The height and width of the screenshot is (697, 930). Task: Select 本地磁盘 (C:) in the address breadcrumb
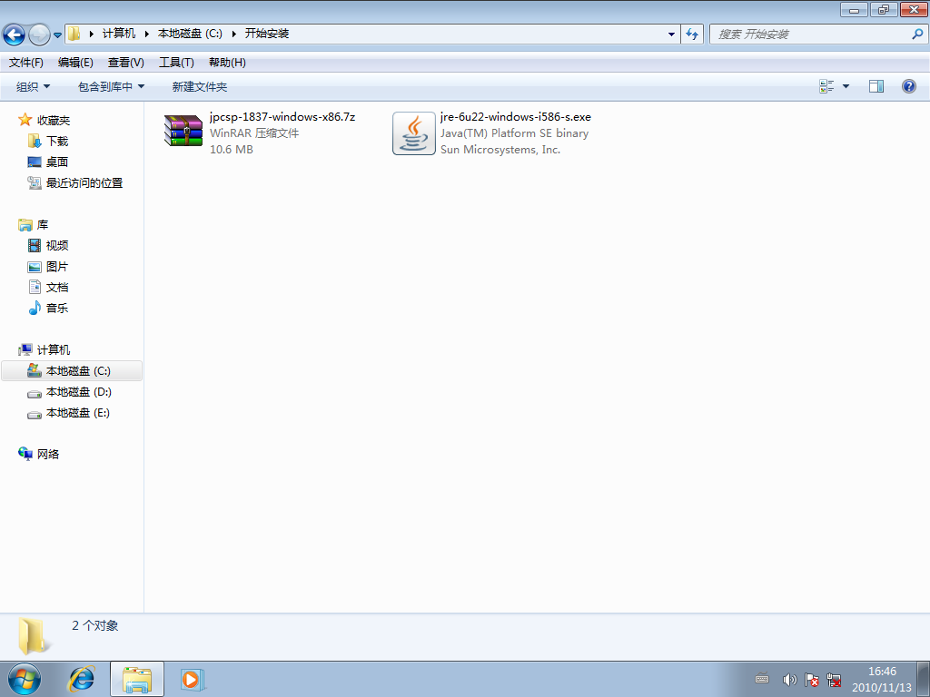click(x=190, y=34)
